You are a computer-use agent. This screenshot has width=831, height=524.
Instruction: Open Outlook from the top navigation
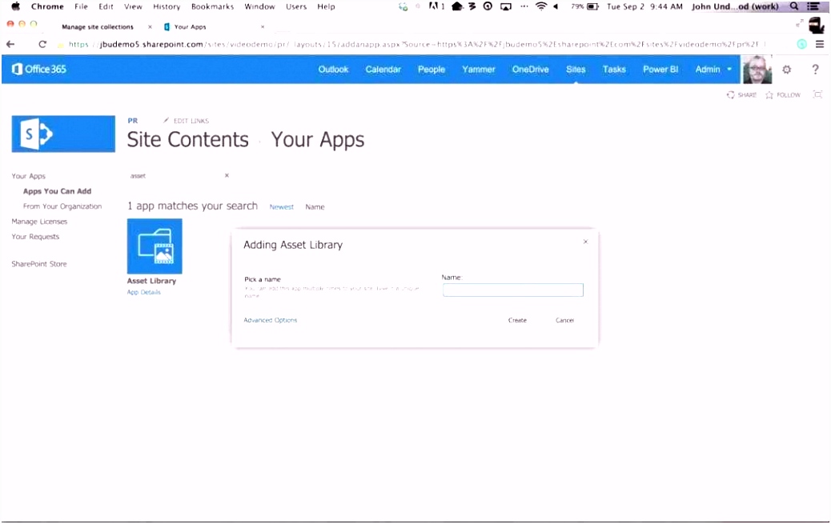point(333,70)
